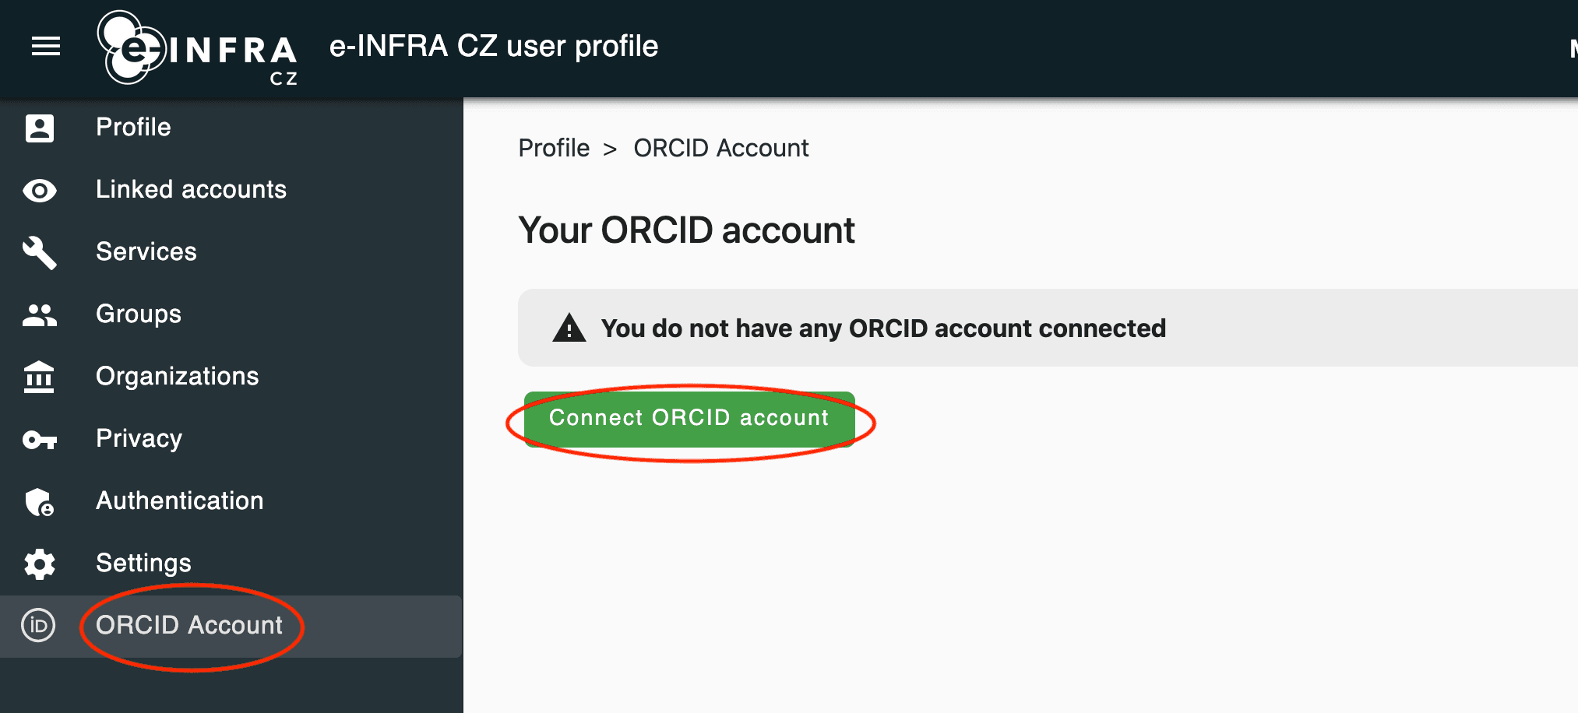Select ORCID Account in sidebar
Viewport: 1578px width, 713px height.
coord(189,625)
